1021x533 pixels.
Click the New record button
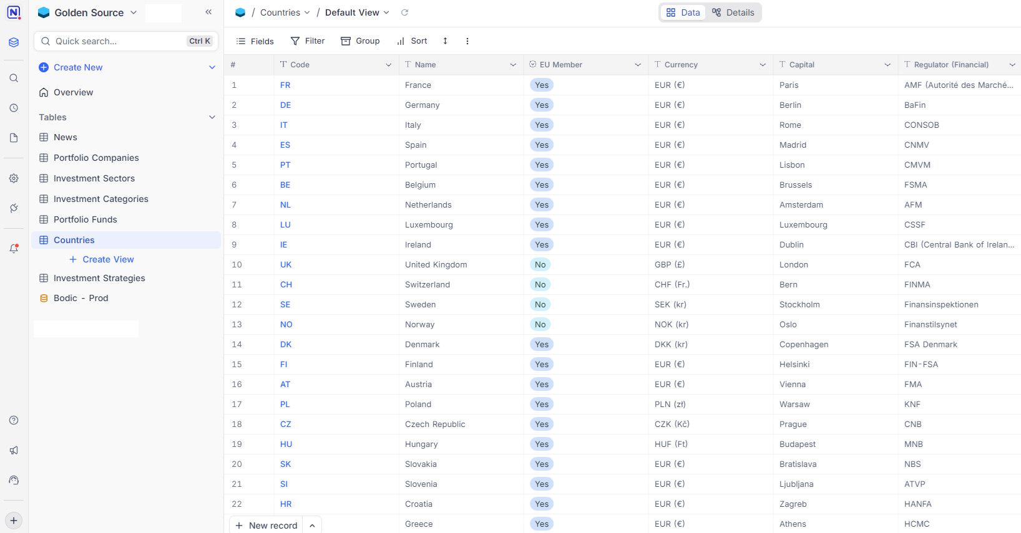[266, 525]
